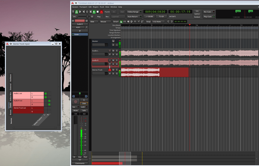Click the Comments button in mixer strip
This screenshot has width=259, height=166.
coord(80,163)
